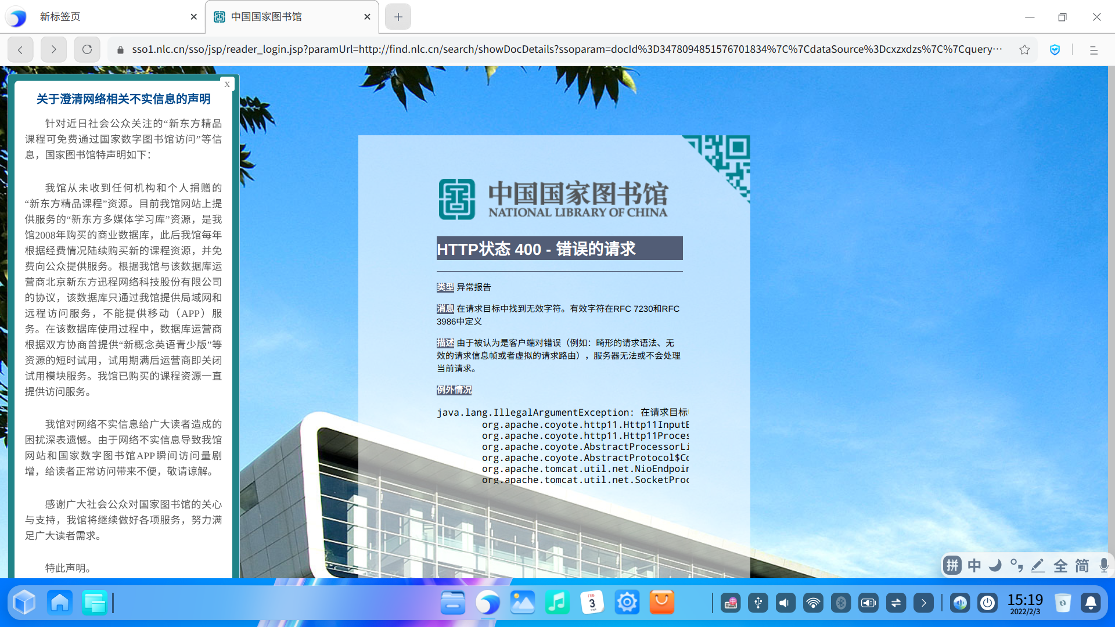Open the notification bell in tray

pos(1091,603)
